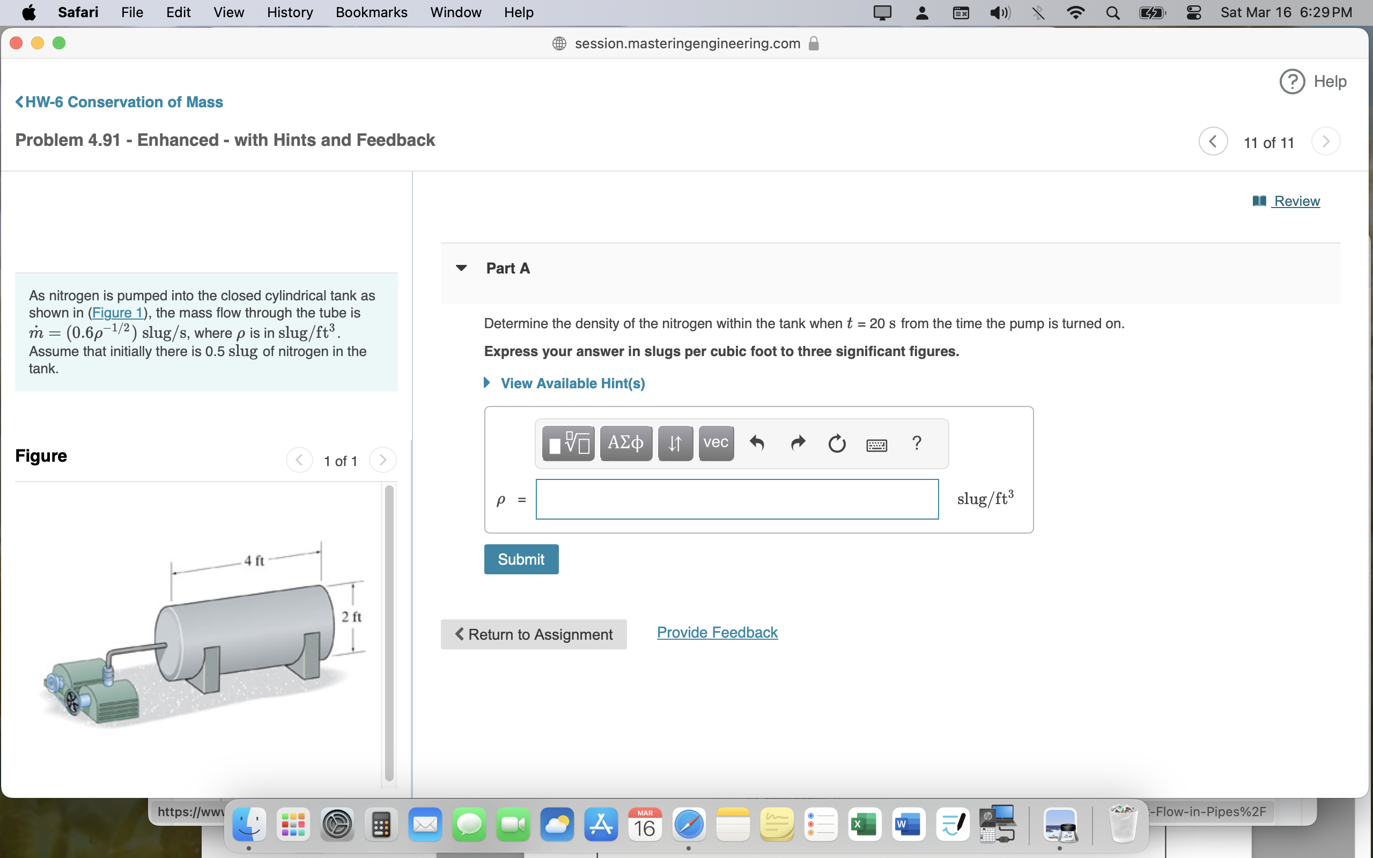Click the density answer input field

(737, 499)
